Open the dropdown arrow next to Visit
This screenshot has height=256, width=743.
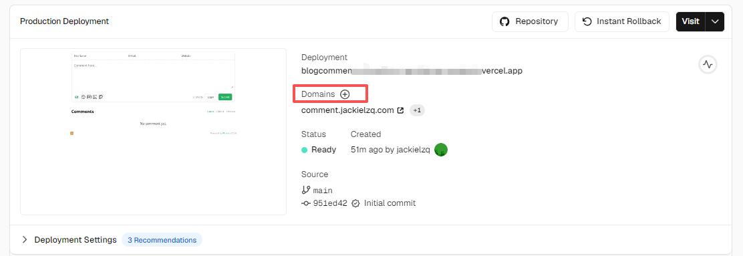(x=715, y=22)
